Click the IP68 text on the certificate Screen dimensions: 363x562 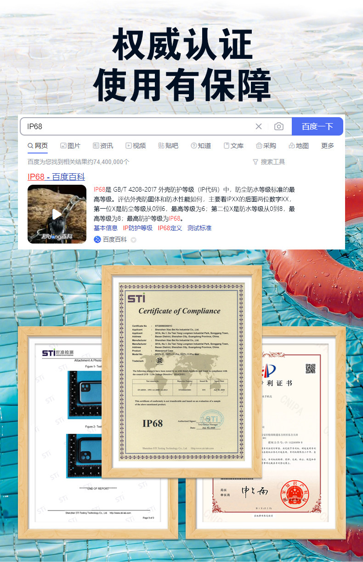click(x=152, y=423)
